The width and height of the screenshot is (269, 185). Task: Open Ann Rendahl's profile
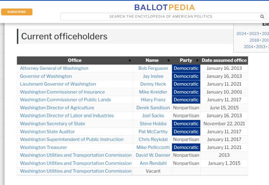click(x=153, y=163)
